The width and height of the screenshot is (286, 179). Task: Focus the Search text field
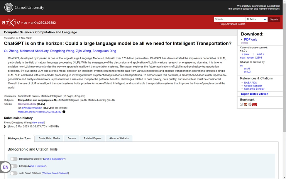pyautogui.click(x=229, y=19)
